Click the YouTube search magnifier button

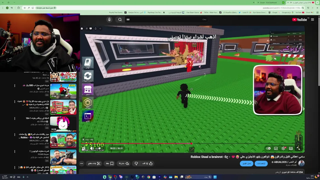[120, 19]
